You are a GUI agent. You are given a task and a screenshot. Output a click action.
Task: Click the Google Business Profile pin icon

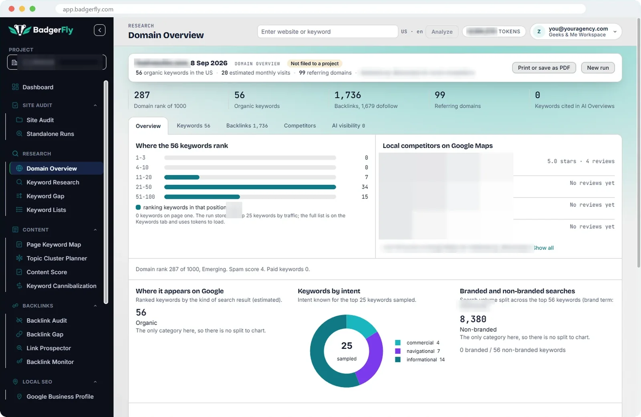pos(19,397)
